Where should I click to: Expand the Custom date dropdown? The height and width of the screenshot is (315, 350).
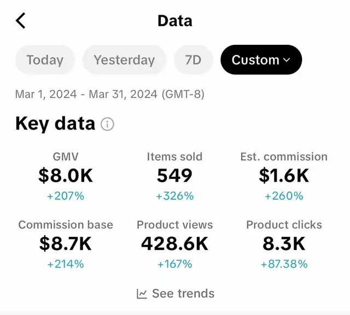pos(261,60)
